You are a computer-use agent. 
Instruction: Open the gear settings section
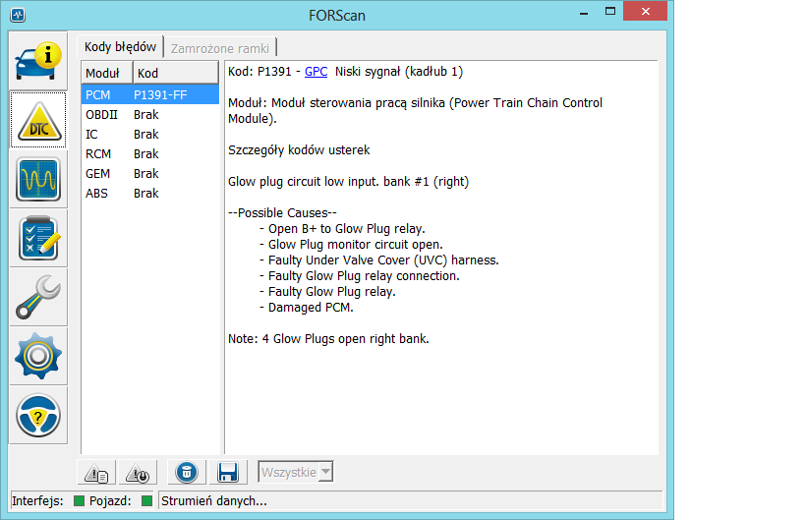tap(38, 356)
